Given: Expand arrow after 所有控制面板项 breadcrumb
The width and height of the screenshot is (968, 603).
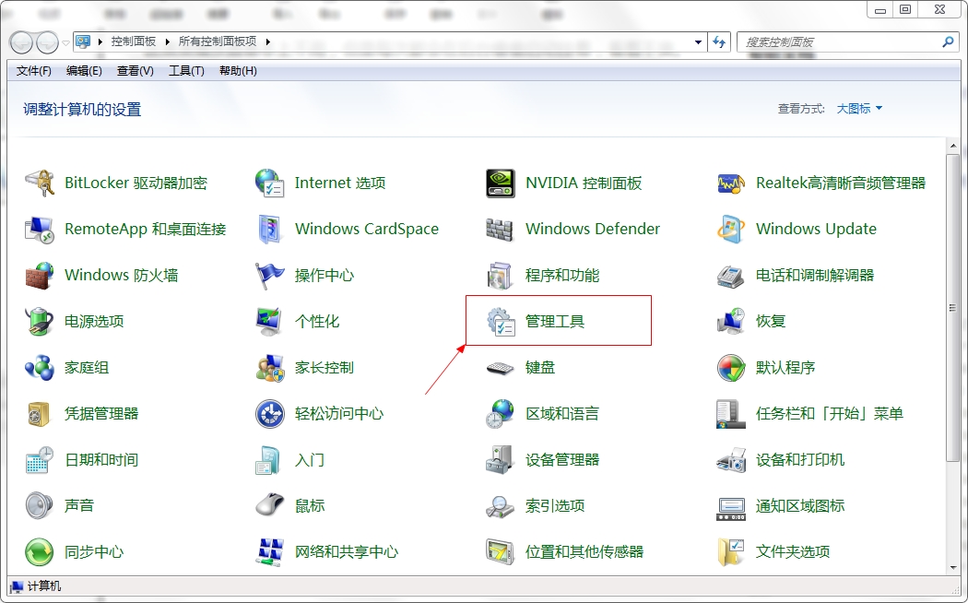Looking at the screenshot, I should tap(268, 42).
